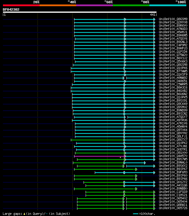Click UniRef100_Q75W20 label
This screenshot has width=189, height=216.
coord(173,55)
